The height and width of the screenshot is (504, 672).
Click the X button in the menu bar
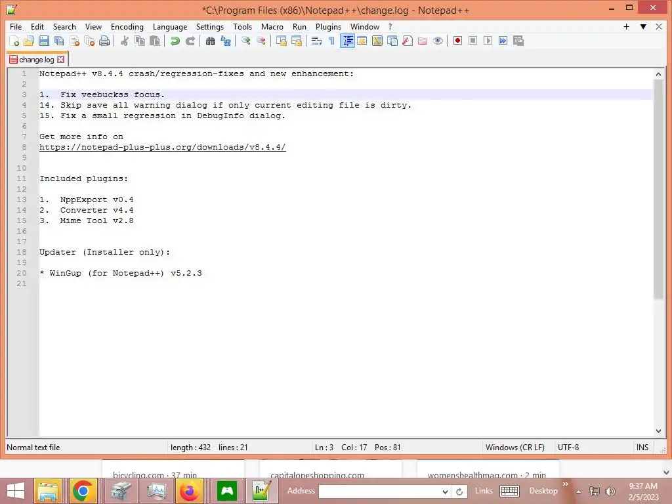pyautogui.click(x=659, y=26)
